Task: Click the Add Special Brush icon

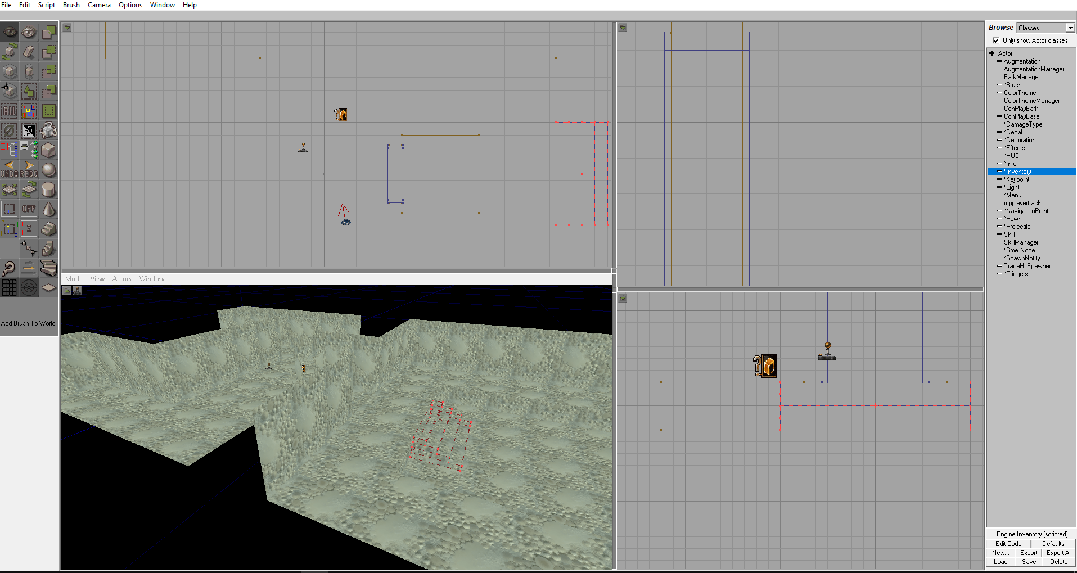Action: point(49,111)
